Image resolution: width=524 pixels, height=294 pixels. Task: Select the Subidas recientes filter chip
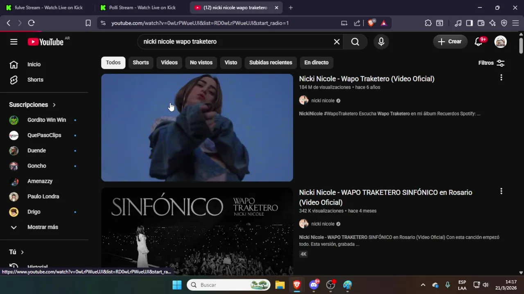[x=271, y=62]
